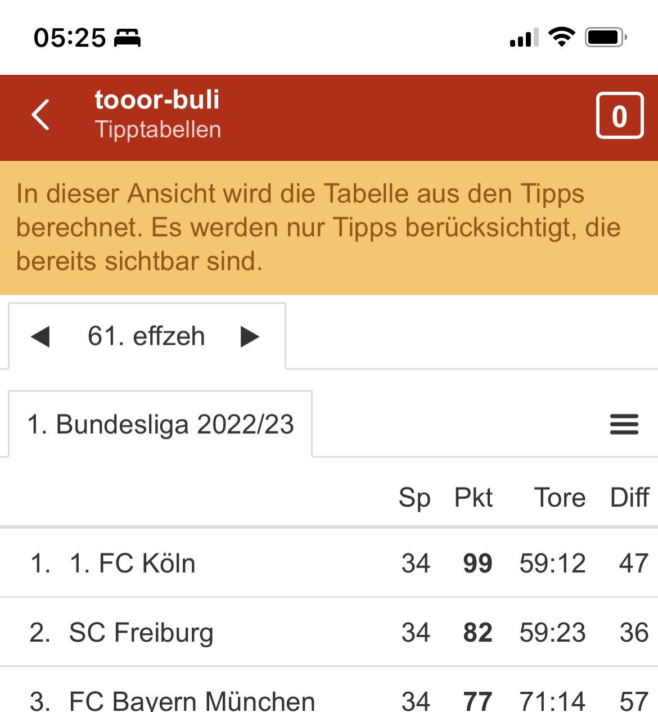
Task: Tap the sleep focus bed icon
Action: 128,38
